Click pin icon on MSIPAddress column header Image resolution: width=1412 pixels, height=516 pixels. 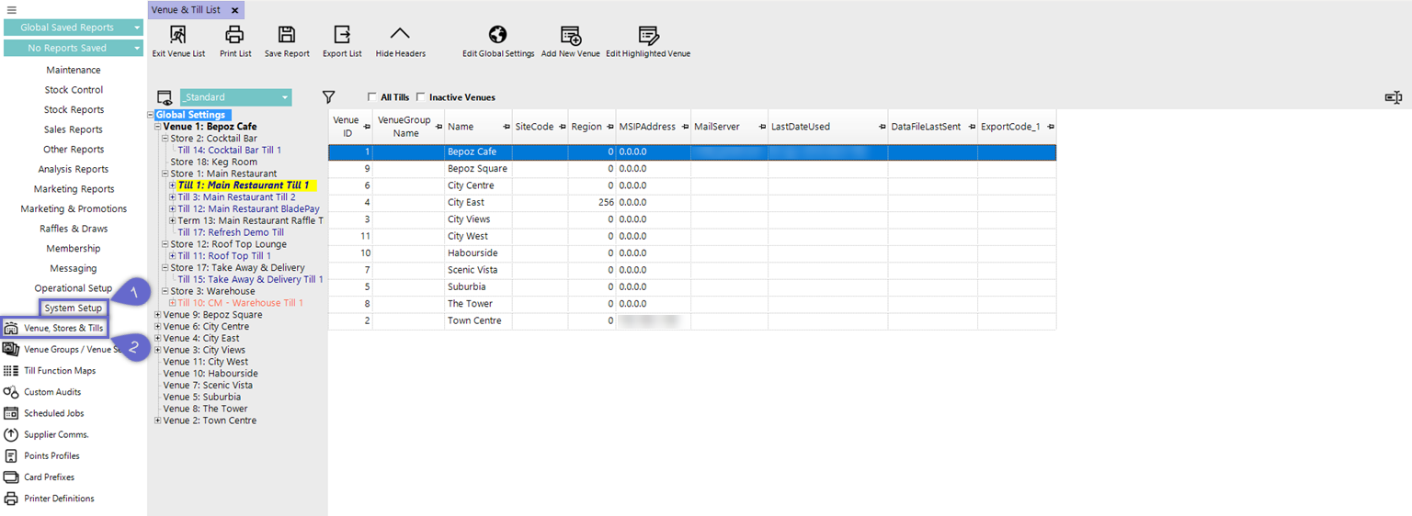coord(685,126)
